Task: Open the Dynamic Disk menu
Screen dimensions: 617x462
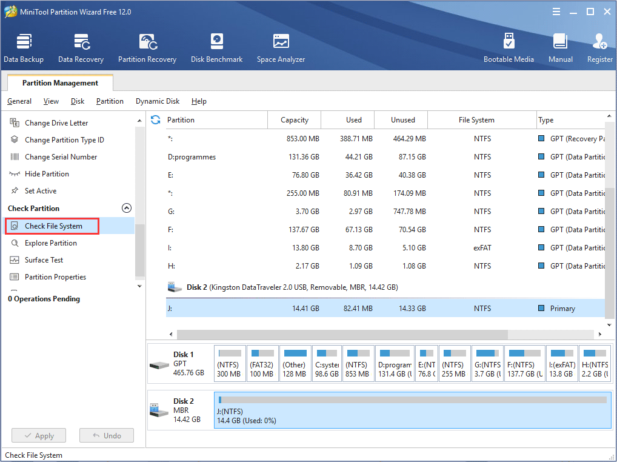Action: 158,101
